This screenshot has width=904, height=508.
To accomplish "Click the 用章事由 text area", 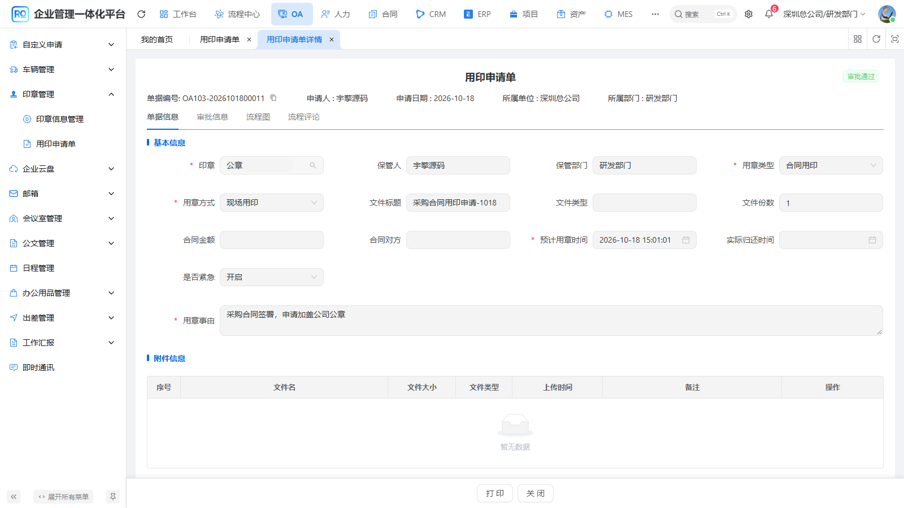I will (x=551, y=321).
